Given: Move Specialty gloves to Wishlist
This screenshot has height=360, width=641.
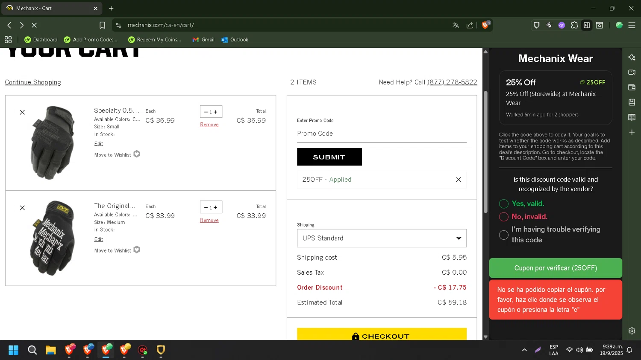Looking at the screenshot, I should coord(117,154).
